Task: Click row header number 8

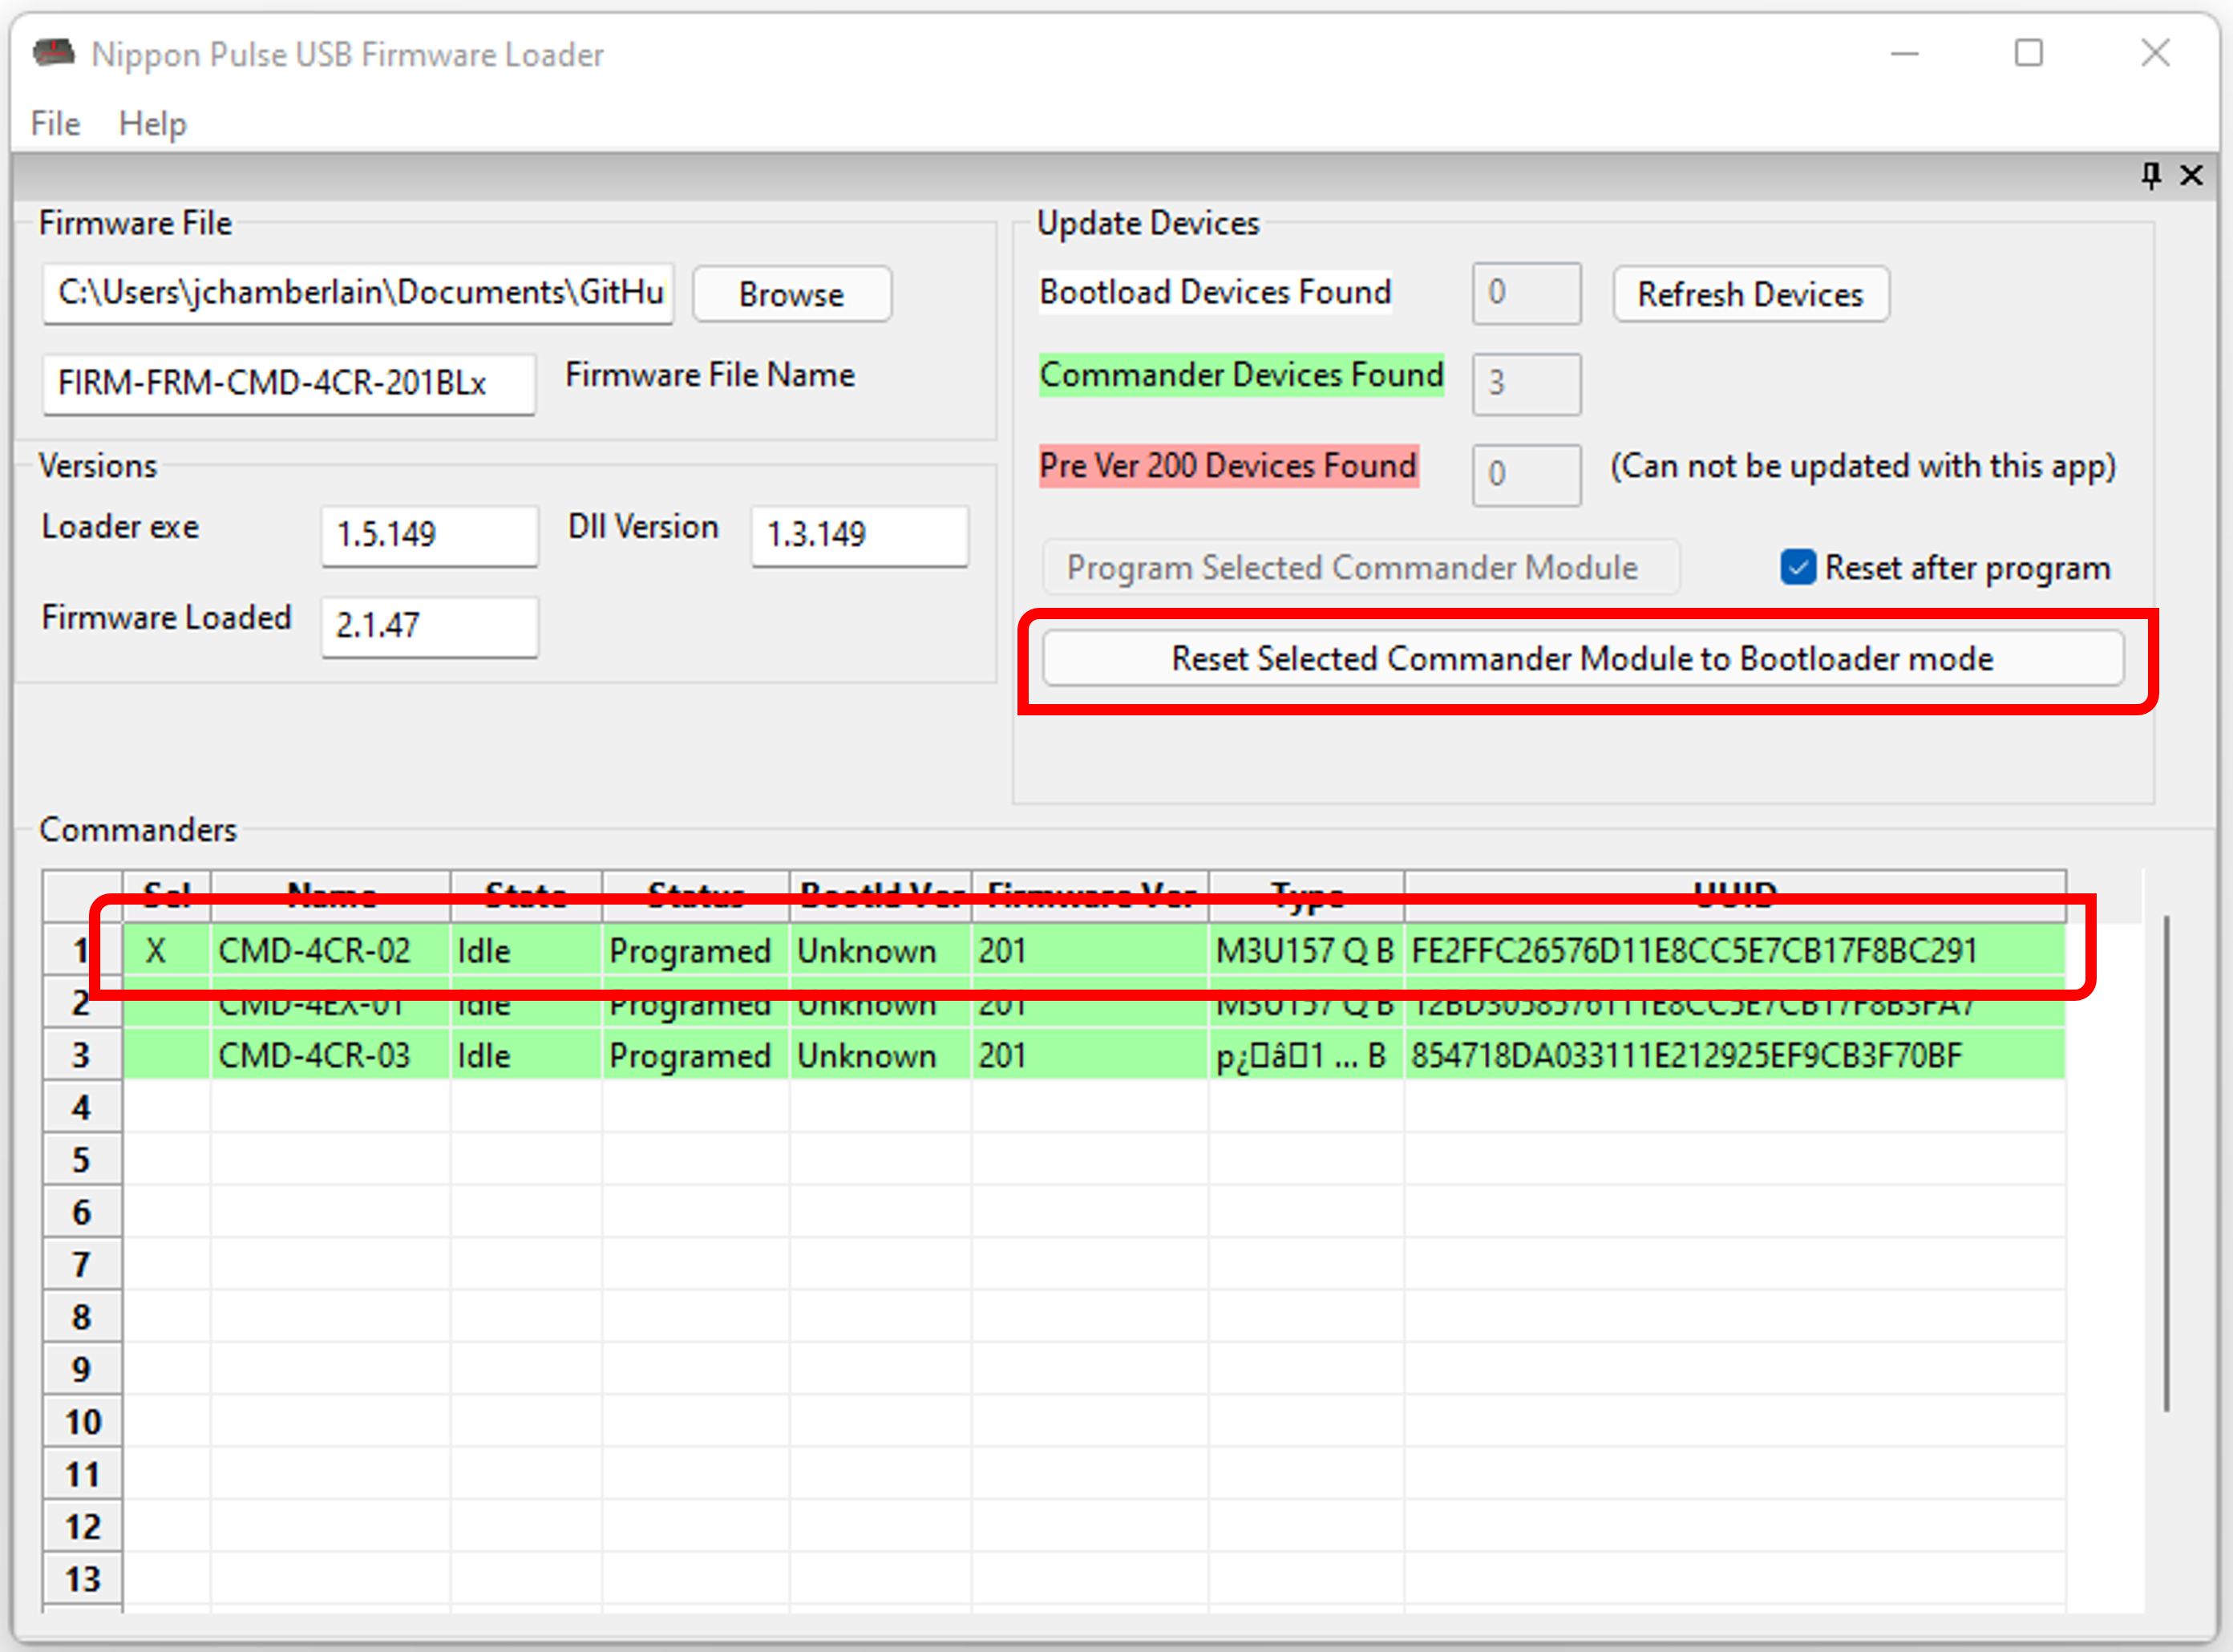Action: (83, 1317)
